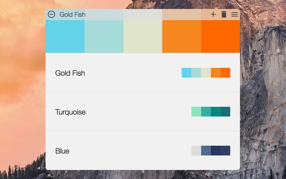Viewport: 286px width, 179px height.
Task: Click Gold Fish row's small color strip
Action: (x=206, y=73)
